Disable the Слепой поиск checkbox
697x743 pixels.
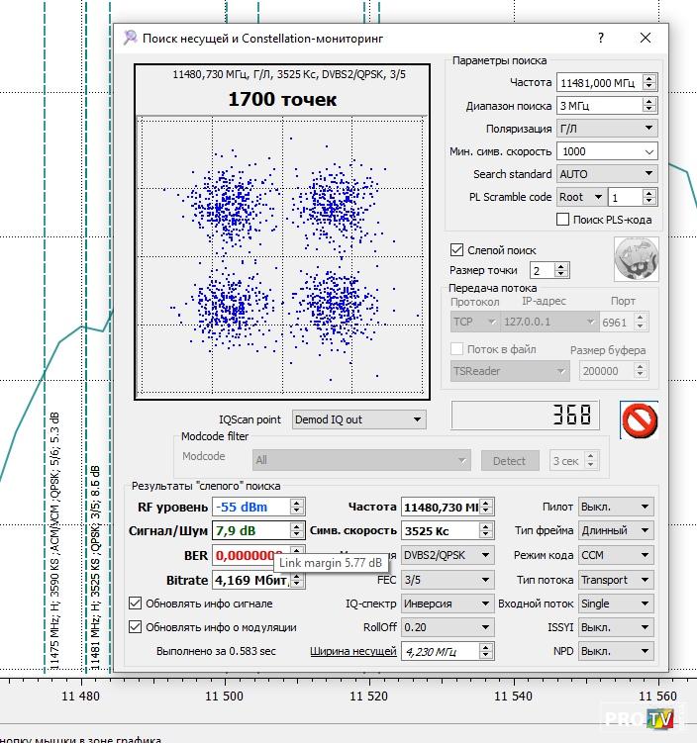pyautogui.click(x=456, y=250)
